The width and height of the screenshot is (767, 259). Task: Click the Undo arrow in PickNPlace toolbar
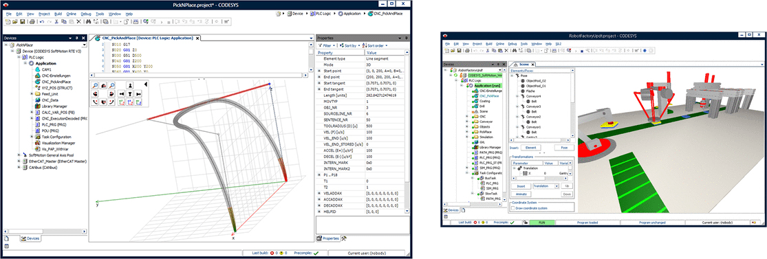[x=41, y=21]
